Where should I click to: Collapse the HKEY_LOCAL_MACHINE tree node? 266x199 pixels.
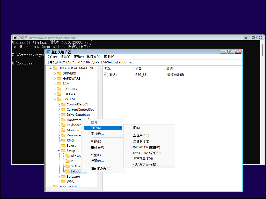[51, 68]
